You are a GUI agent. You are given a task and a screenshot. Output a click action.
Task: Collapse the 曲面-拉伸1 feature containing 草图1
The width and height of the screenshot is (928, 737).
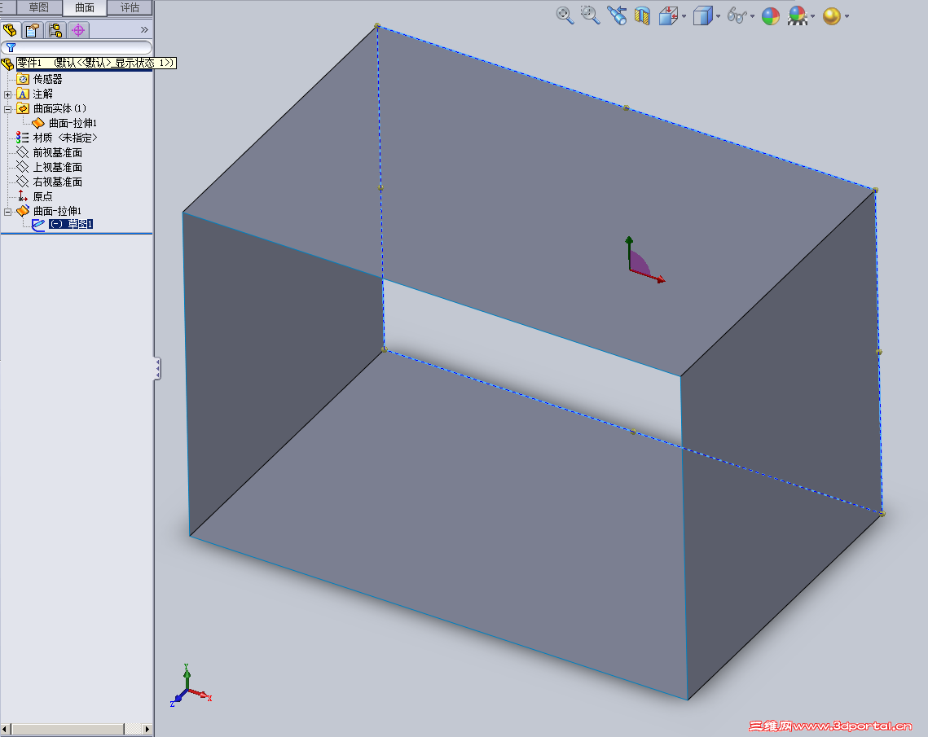coord(7,212)
